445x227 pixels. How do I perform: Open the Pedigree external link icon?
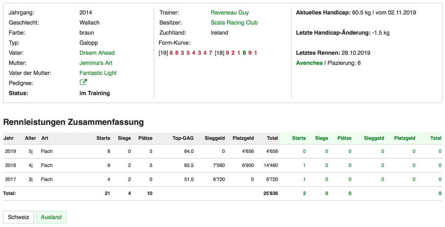[x=83, y=83]
